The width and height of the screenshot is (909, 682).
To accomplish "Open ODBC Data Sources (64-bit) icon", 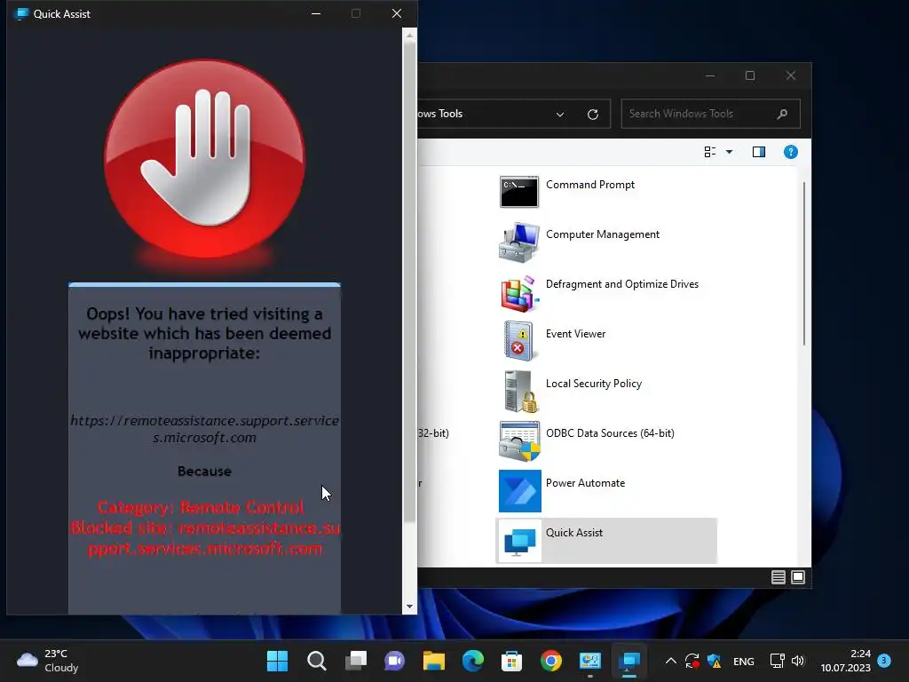I will [x=518, y=441].
